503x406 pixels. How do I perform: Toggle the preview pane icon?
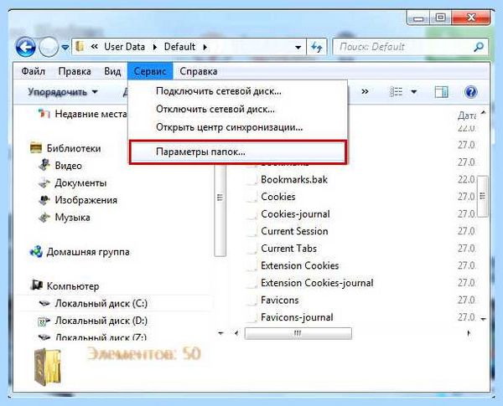[x=442, y=92]
